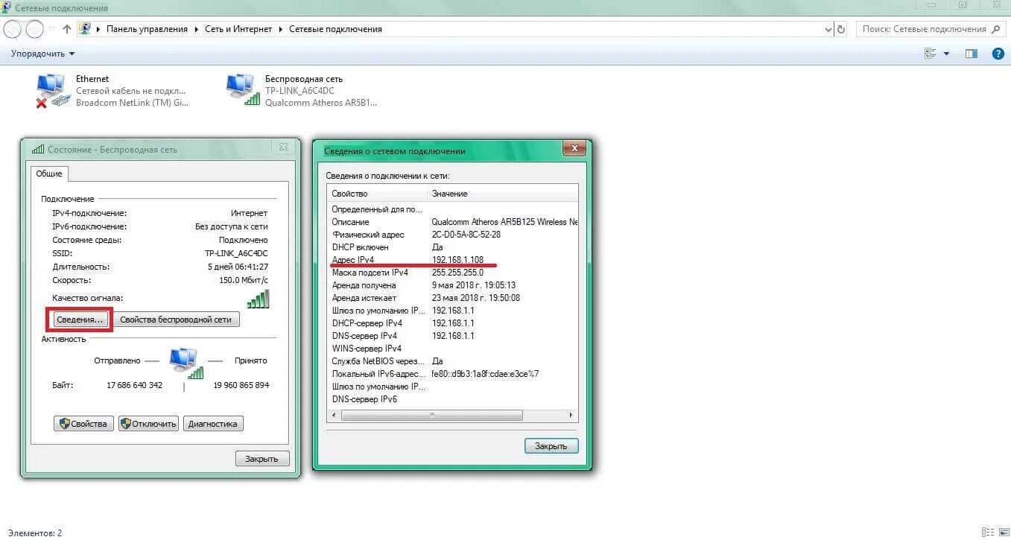
Task: Click the value 192.168.1.108
Action: click(x=457, y=260)
